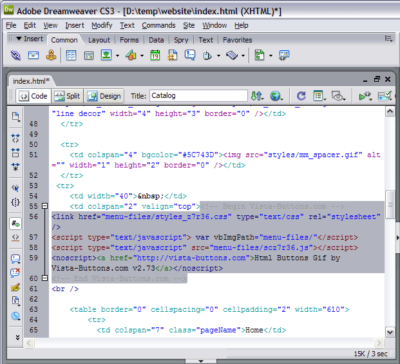Click the Wrap Tag pencil icon
The image size is (400, 364).
pos(15,287)
